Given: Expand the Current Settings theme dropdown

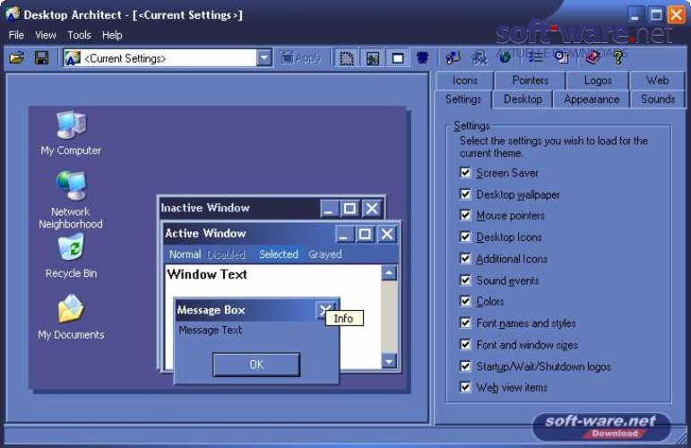Looking at the screenshot, I should pos(264,57).
